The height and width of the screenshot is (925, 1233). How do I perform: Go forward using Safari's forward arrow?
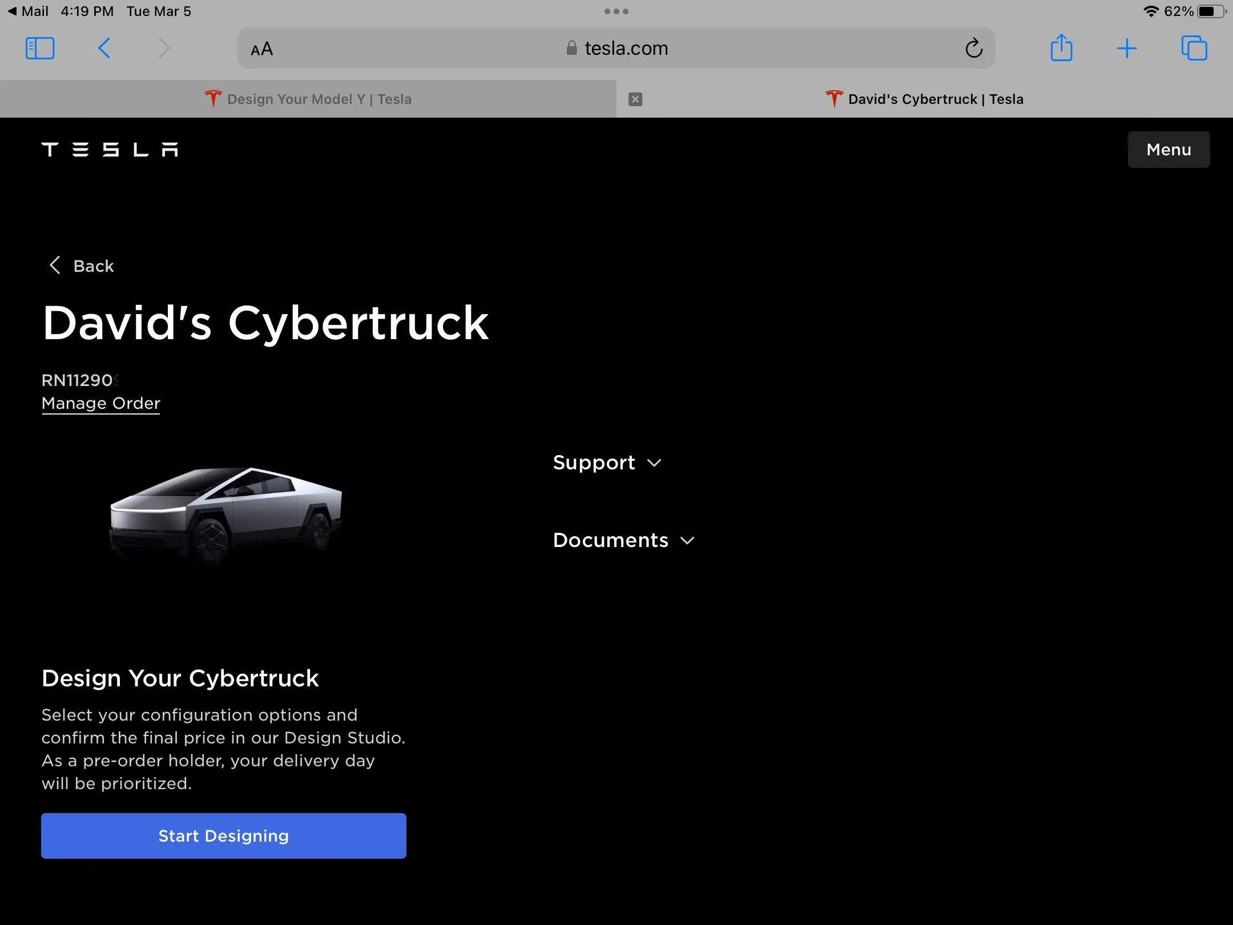point(164,49)
